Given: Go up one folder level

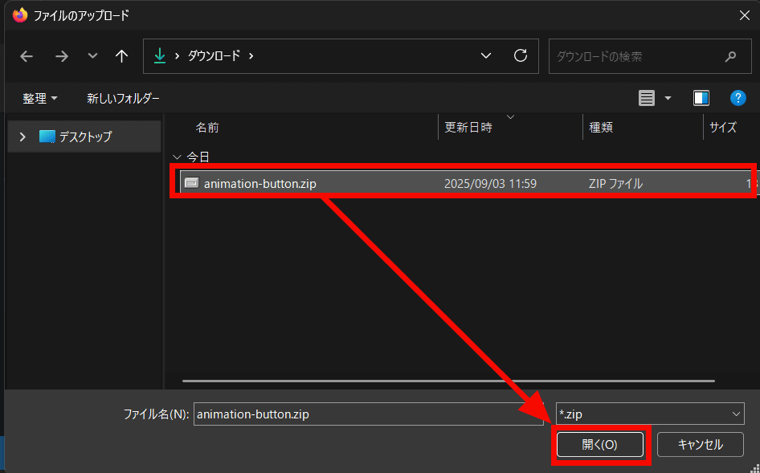Looking at the screenshot, I should pos(121,57).
